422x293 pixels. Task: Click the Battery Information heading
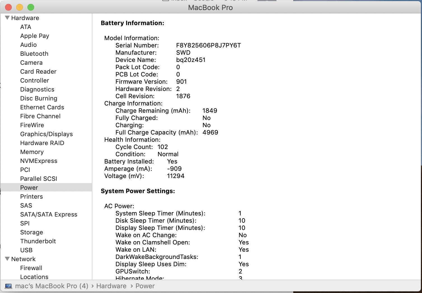132,23
